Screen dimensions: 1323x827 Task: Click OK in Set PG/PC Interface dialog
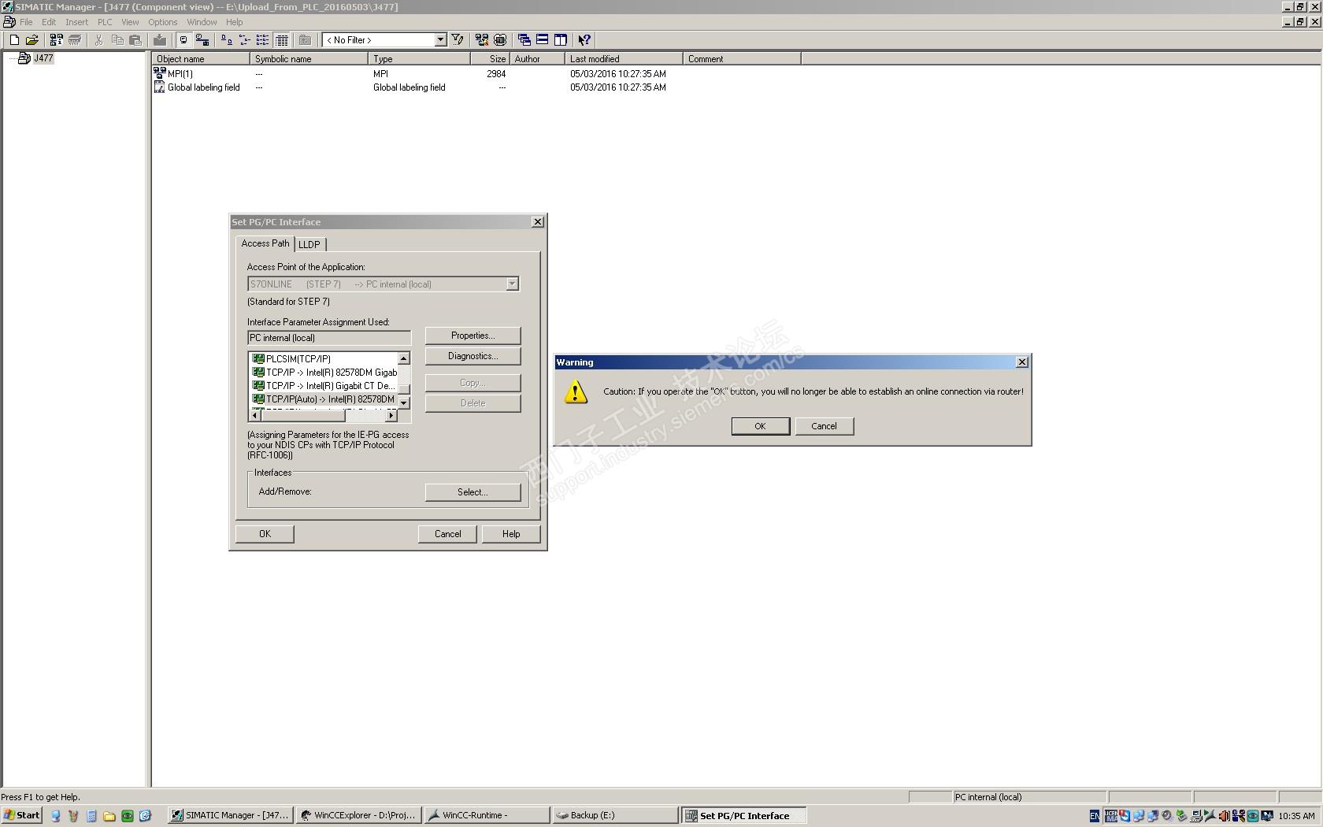(265, 534)
